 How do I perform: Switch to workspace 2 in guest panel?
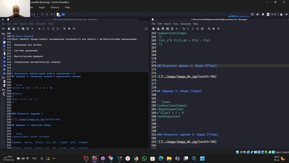[42, 14]
